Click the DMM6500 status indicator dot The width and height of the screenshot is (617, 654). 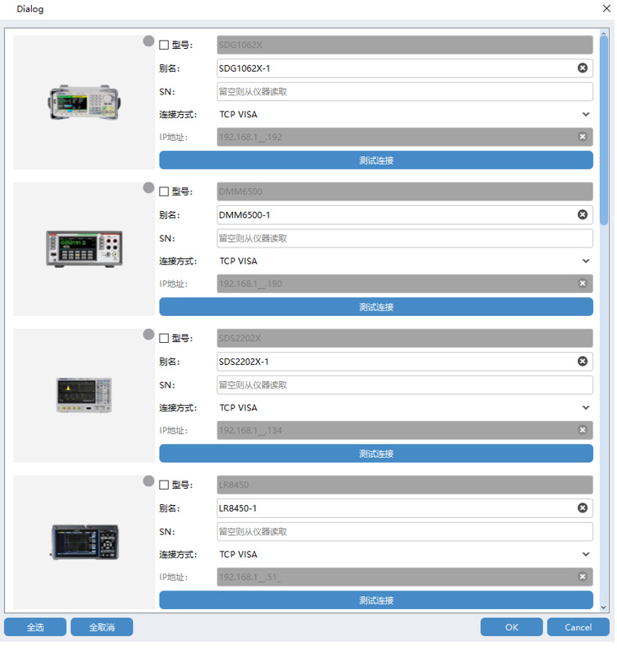click(x=148, y=187)
